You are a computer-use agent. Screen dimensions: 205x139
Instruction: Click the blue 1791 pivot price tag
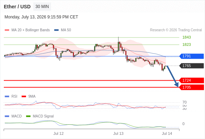[191, 56]
